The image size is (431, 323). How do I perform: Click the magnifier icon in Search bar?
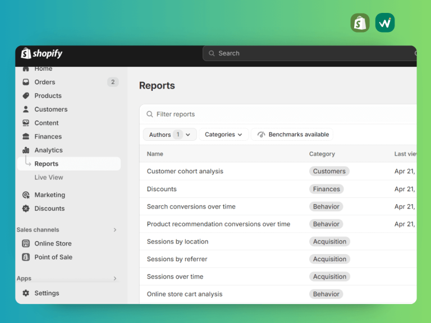coord(212,53)
